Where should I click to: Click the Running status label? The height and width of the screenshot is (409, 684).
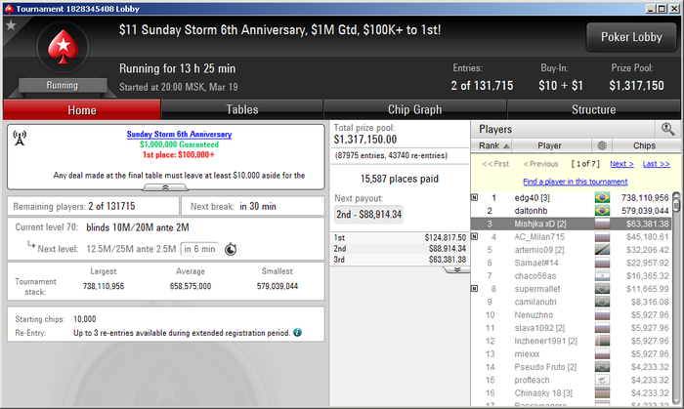point(63,85)
